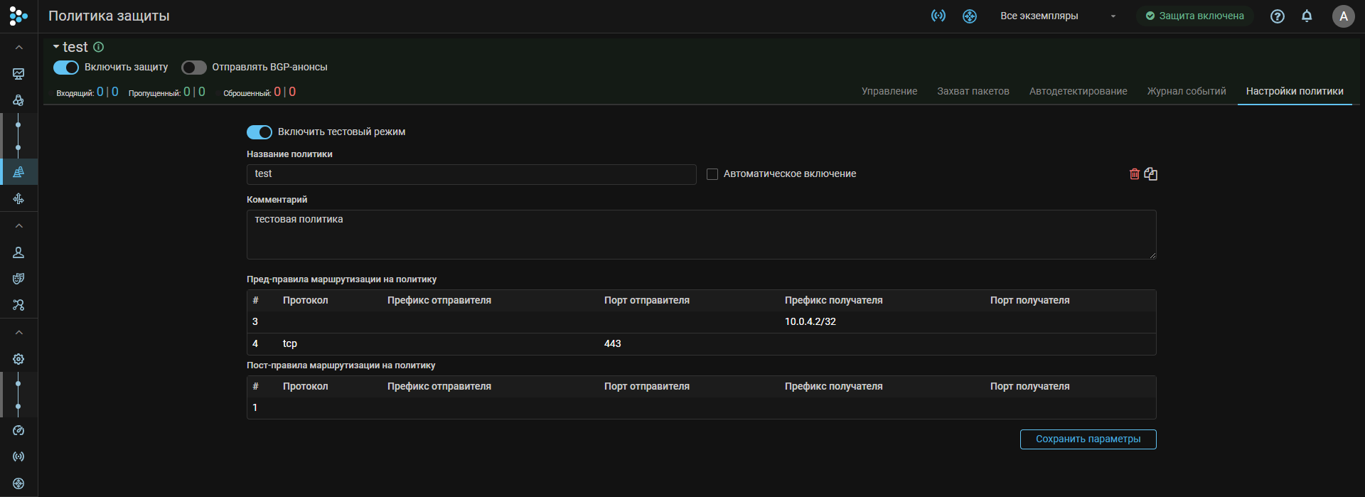
Task: Click the policy name input field
Action: pos(471,174)
